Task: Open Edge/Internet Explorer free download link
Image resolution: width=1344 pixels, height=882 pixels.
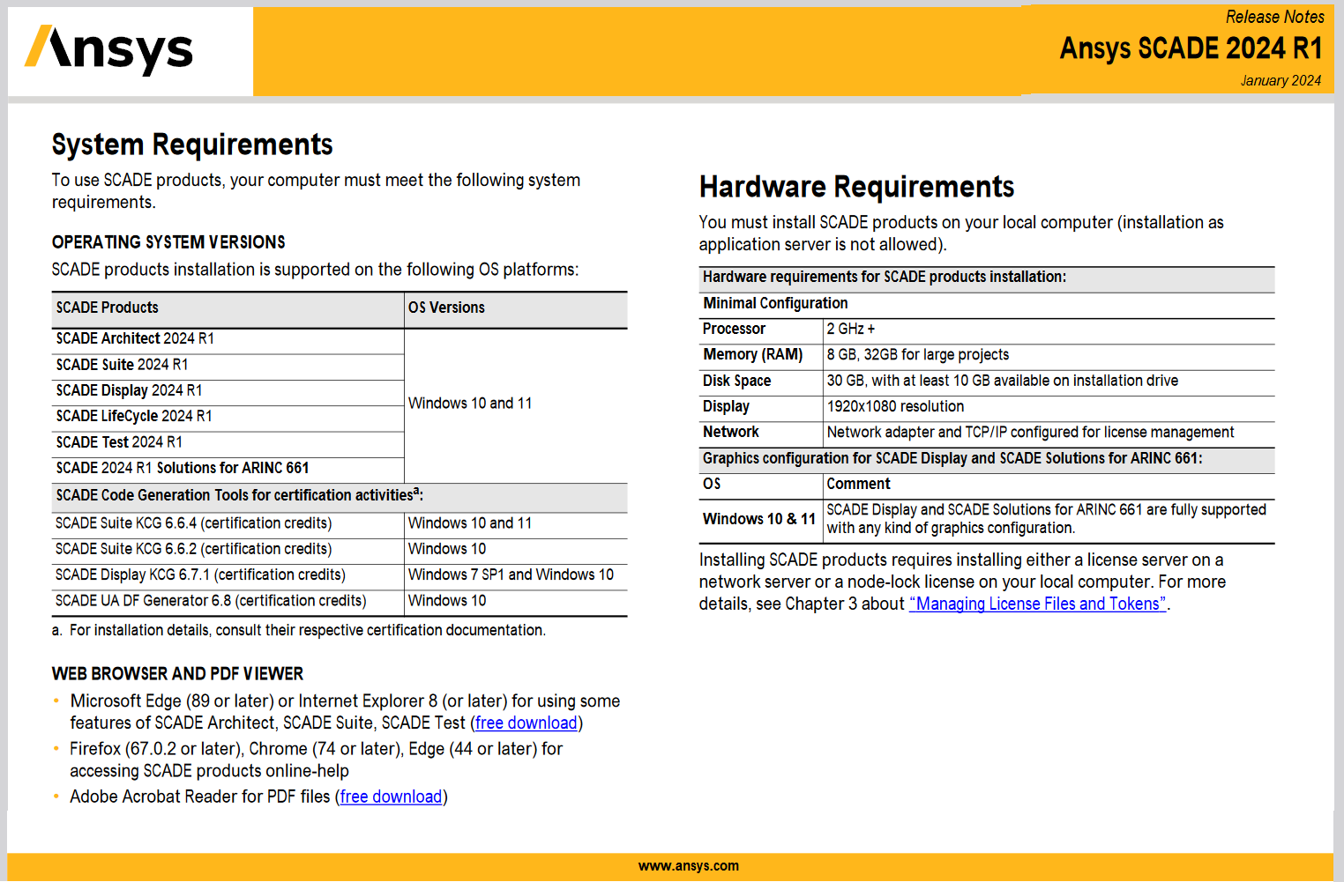Action: pyautogui.click(x=526, y=723)
